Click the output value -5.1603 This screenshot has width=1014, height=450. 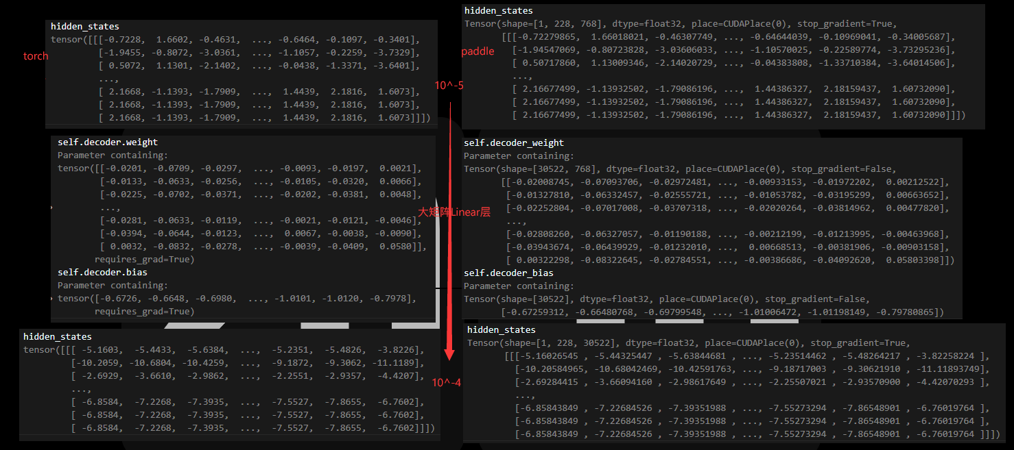click(99, 350)
